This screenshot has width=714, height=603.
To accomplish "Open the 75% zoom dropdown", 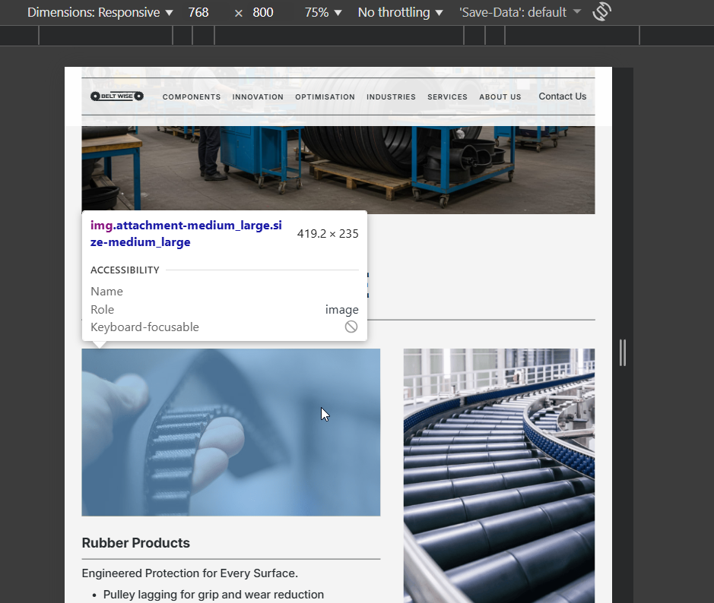I will coord(322,13).
